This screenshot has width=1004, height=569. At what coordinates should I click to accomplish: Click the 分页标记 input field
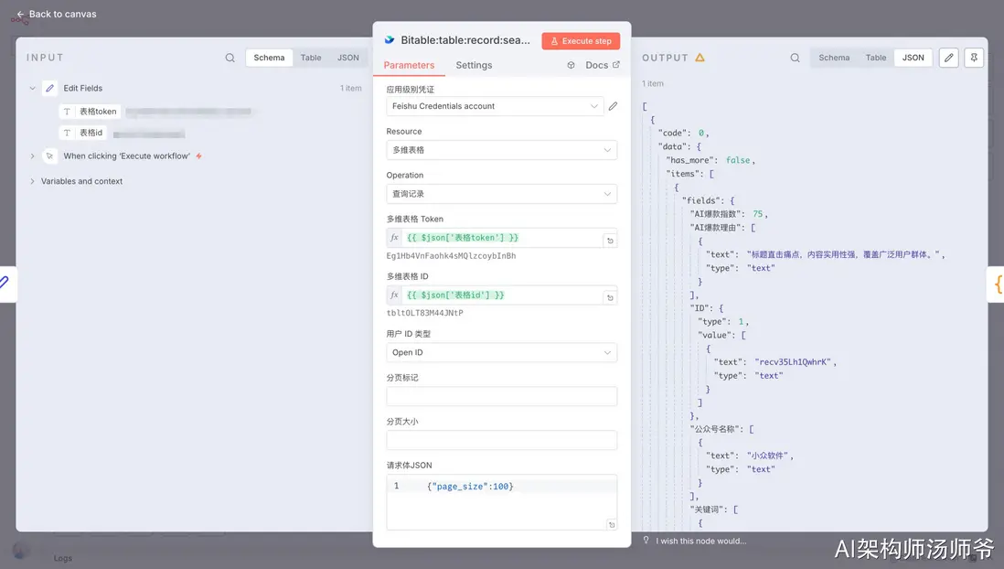pyautogui.click(x=502, y=396)
